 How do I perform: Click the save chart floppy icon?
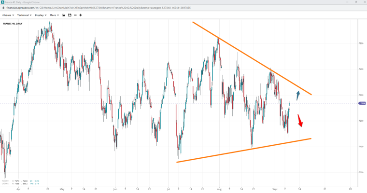click(x=70, y=15)
